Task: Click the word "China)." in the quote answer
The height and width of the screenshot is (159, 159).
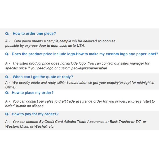Action: 11,87
